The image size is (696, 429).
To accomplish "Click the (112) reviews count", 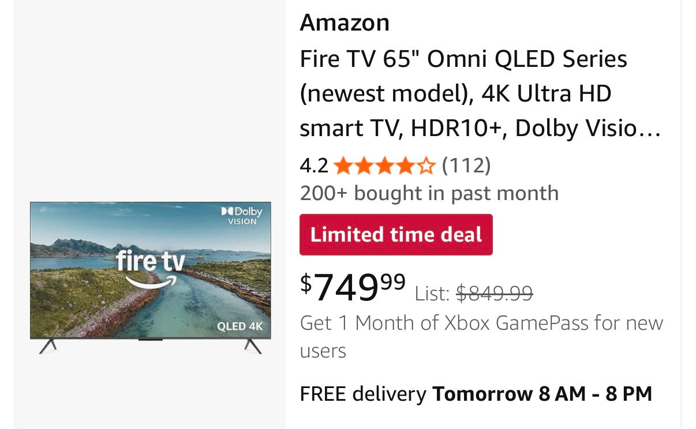I will pyautogui.click(x=466, y=165).
